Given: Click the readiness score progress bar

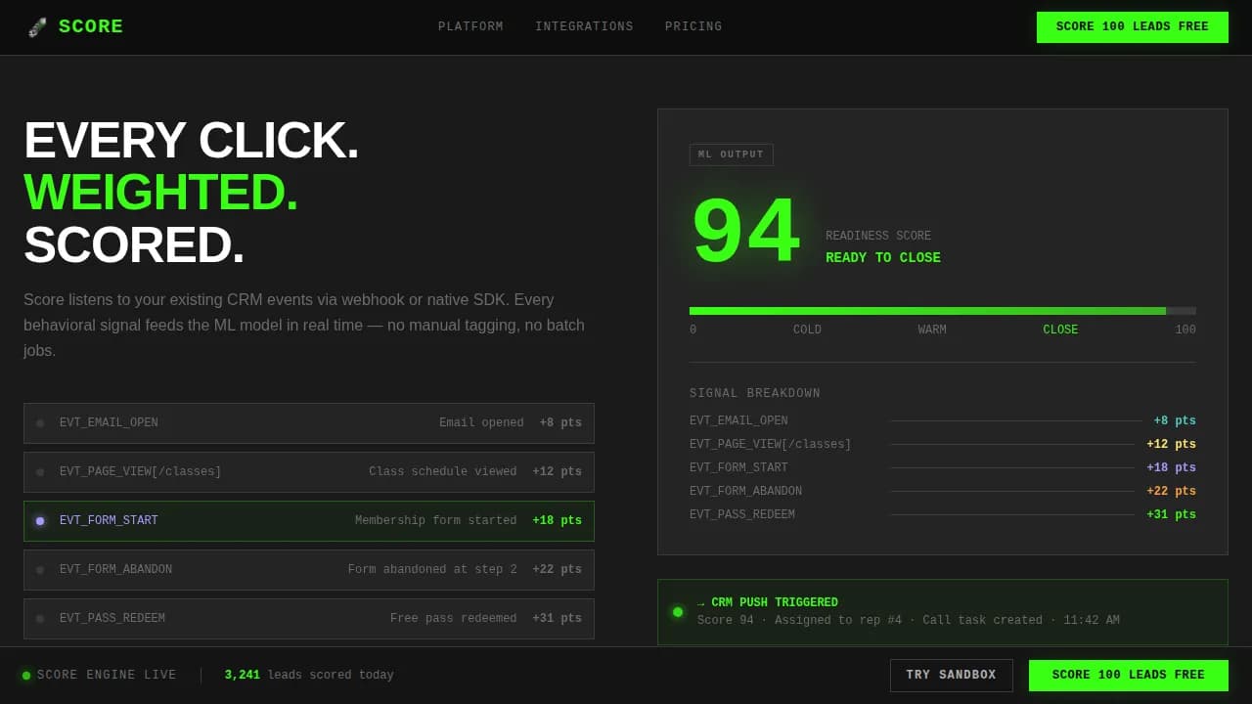Looking at the screenshot, I should click(943, 311).
